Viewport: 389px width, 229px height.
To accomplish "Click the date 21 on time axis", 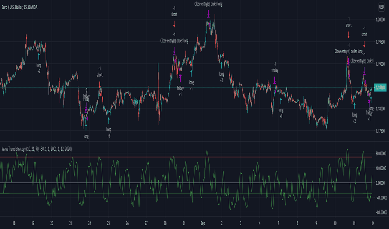I will point(71,223).
